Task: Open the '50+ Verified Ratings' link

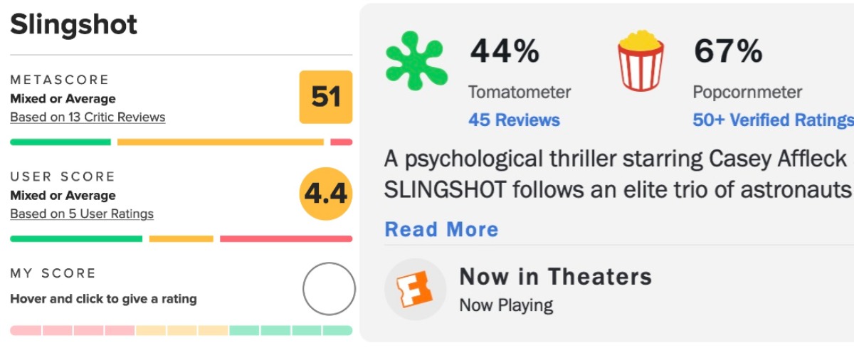Action: (x=773, y=120)
